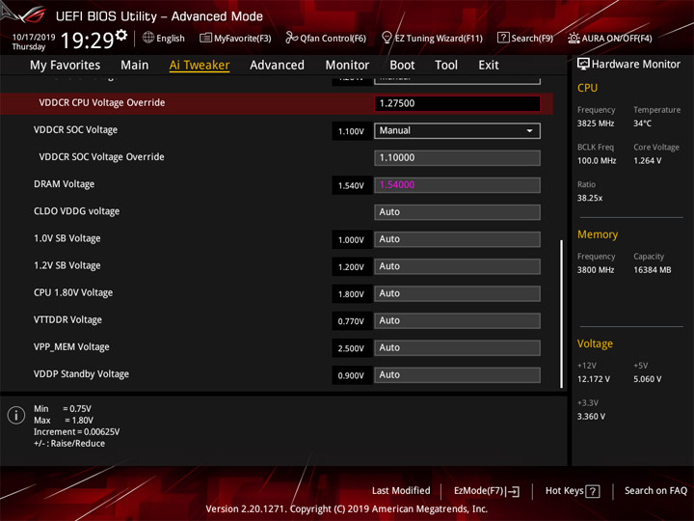Select CLDO VDDG voltage label
The width and height of the screenshot is (694, 521).
76,211
